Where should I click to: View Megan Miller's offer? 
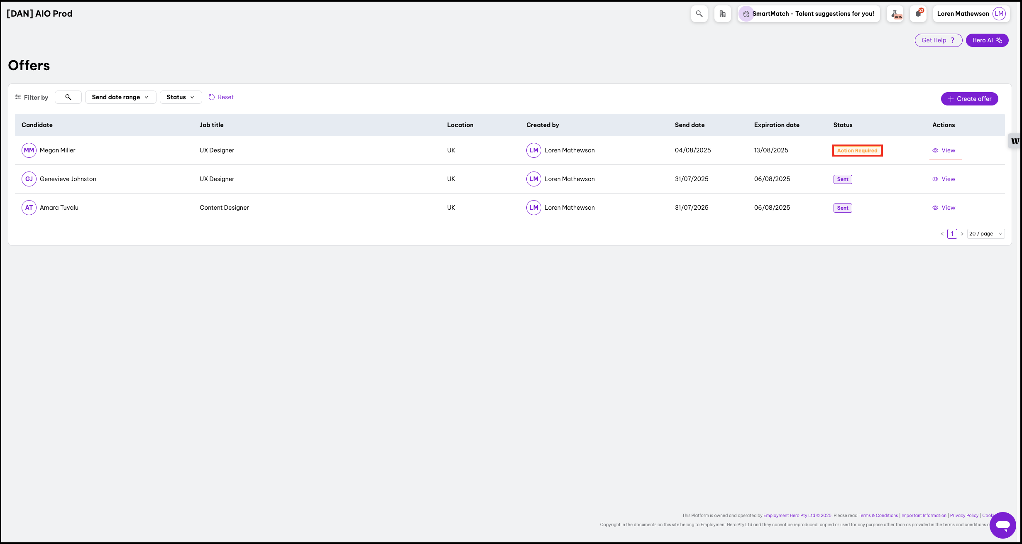click(944, 150)
